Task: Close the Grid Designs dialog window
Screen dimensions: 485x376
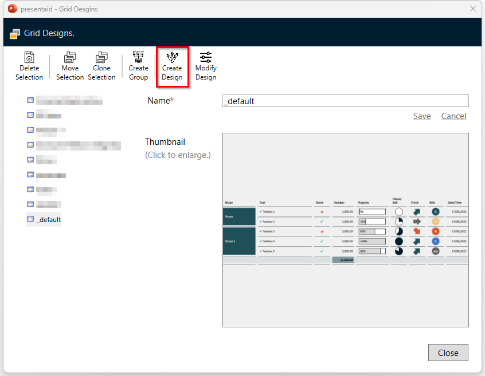Action: (472, 9)
